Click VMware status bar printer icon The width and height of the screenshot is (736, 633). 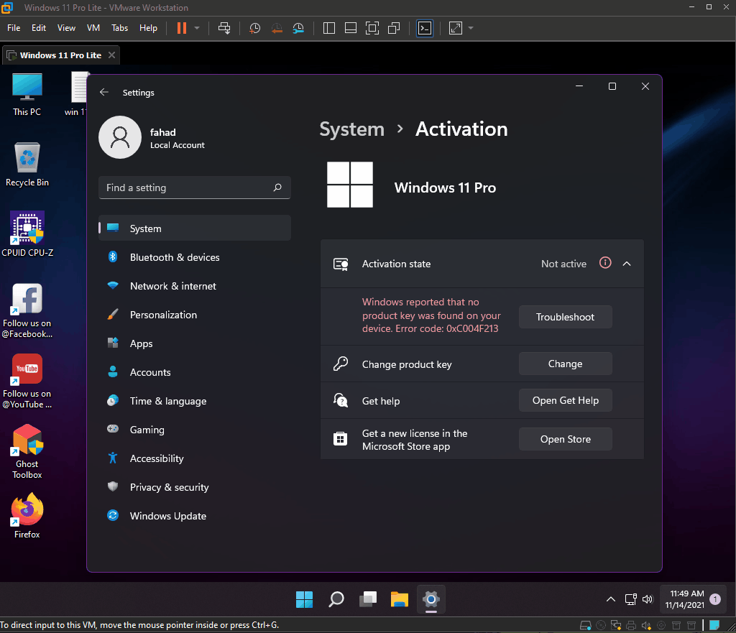click(631, 625)
